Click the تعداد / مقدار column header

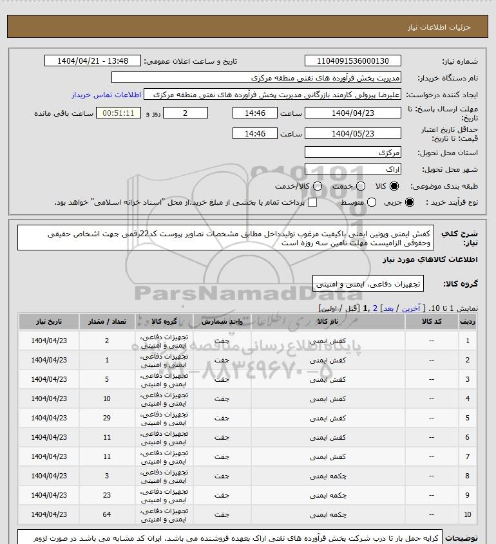point(107,322)
